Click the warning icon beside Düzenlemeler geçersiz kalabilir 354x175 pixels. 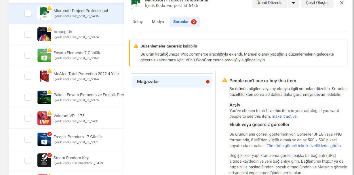tap(136, 46)
